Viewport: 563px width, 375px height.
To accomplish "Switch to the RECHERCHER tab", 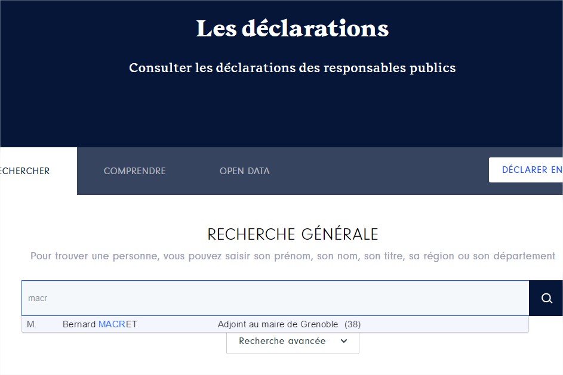I will (25, 171).
